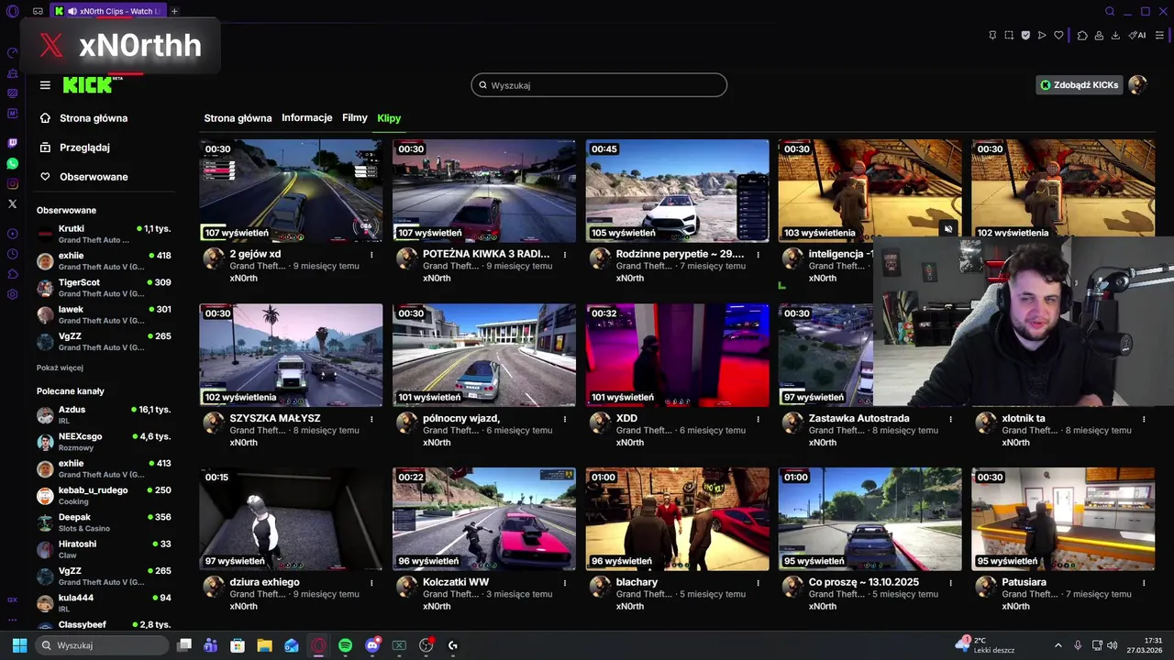
Task: Expand Pokaż więcej followed channels
Action: pos(60,368)
